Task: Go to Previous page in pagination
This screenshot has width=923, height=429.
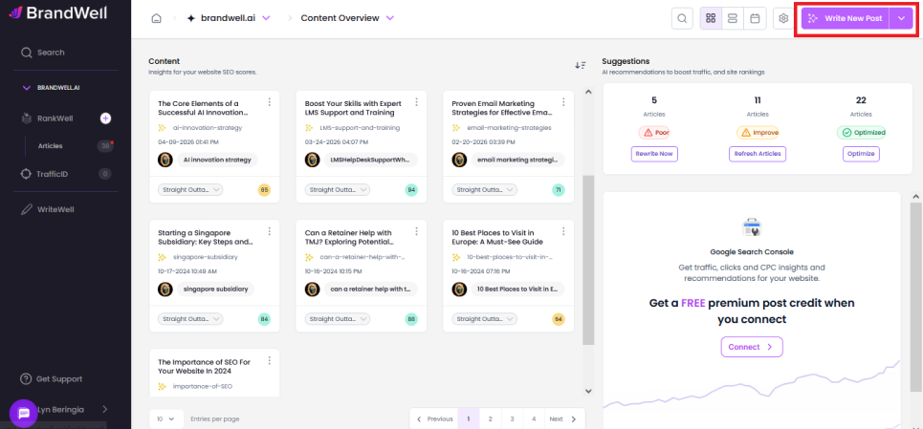Action: click(x=434, y=419)
